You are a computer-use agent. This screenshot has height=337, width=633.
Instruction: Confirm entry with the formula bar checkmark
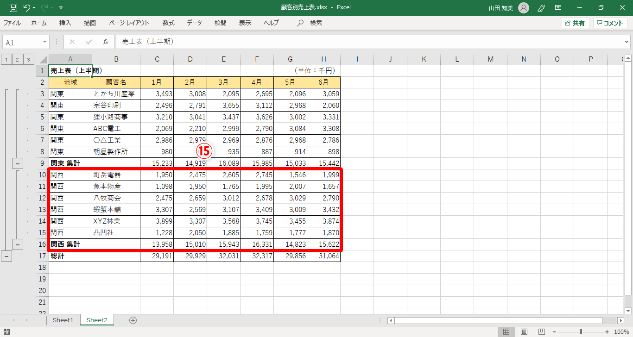89,42
